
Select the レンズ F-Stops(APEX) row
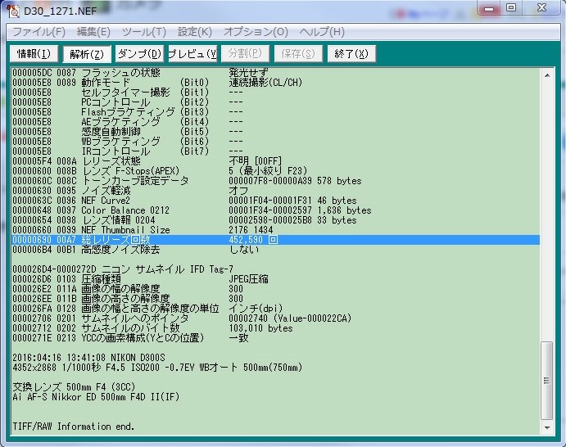[276, 170]
